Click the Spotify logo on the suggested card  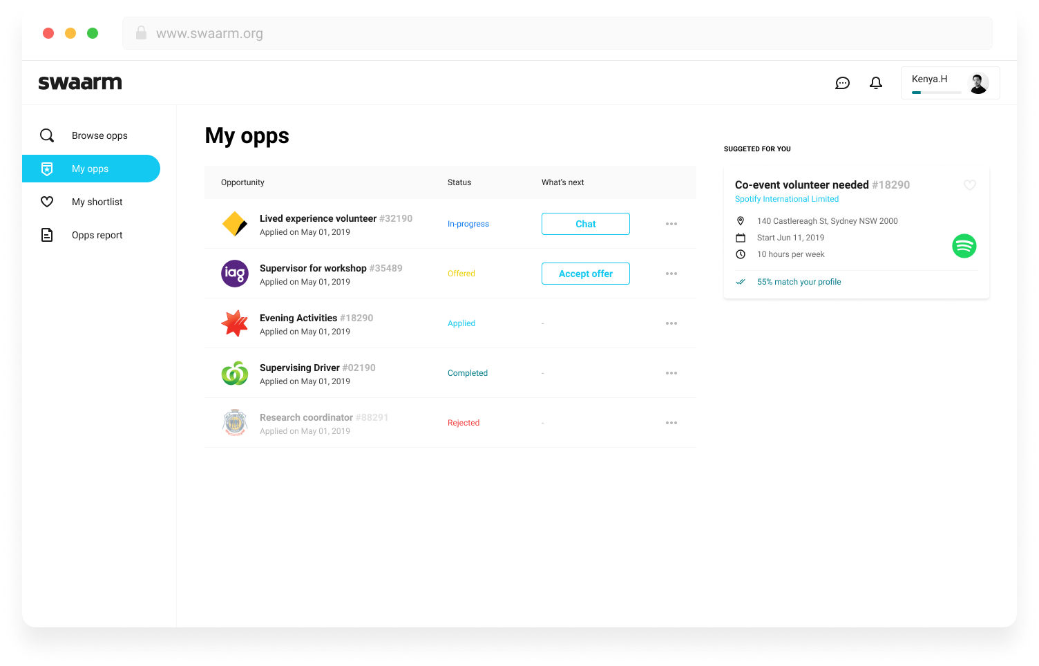pyautogui.click(x=964, y=246)
